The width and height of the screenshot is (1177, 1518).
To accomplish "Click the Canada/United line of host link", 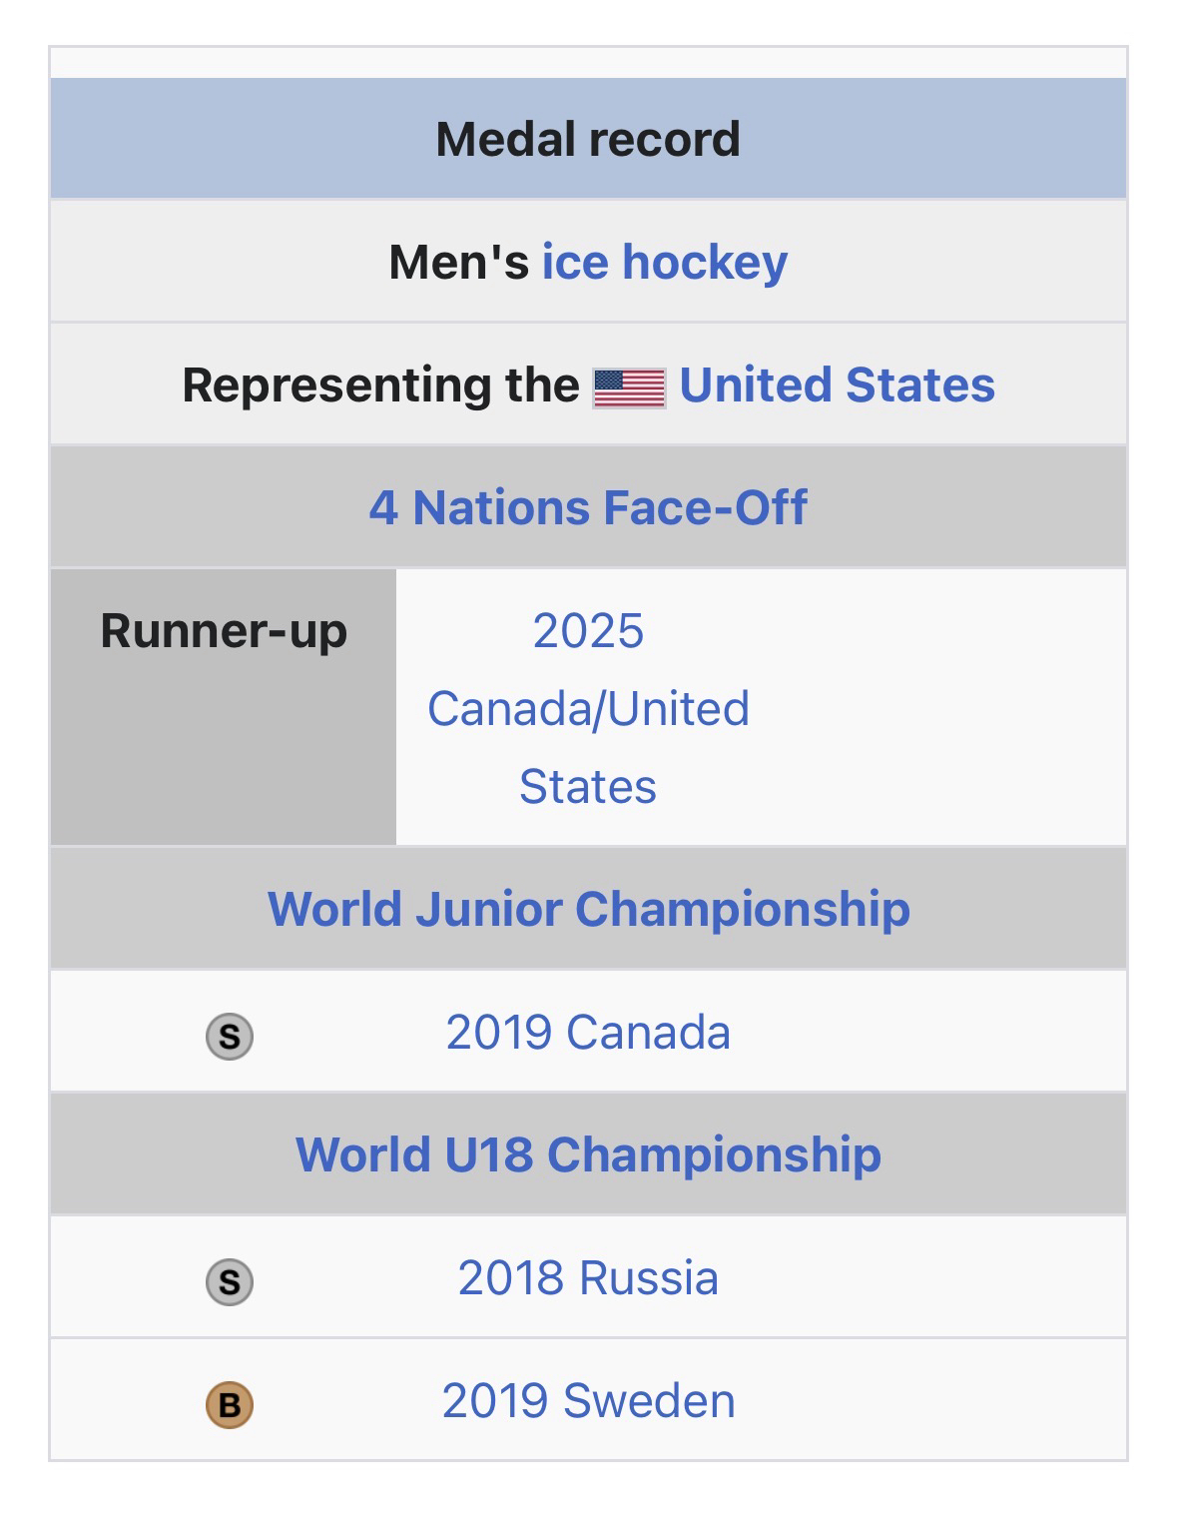I will [588, 709].
